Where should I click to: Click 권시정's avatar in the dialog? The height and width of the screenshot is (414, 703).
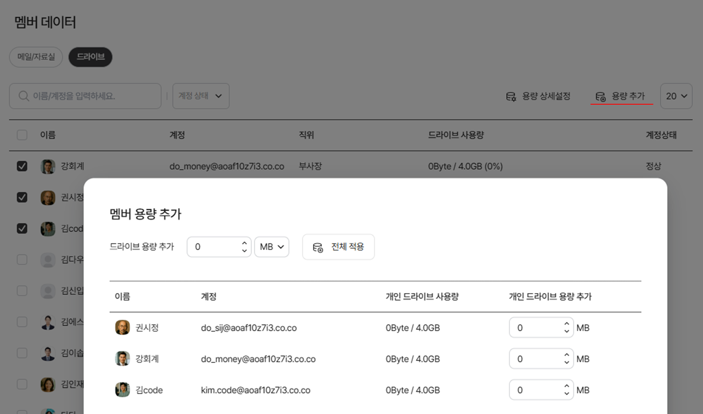[122, 328]
